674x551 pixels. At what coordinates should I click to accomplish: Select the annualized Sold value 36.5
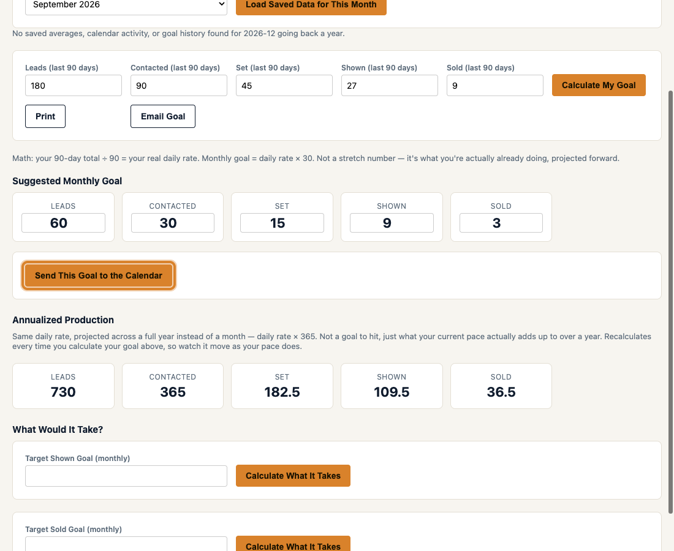[501, 392]
